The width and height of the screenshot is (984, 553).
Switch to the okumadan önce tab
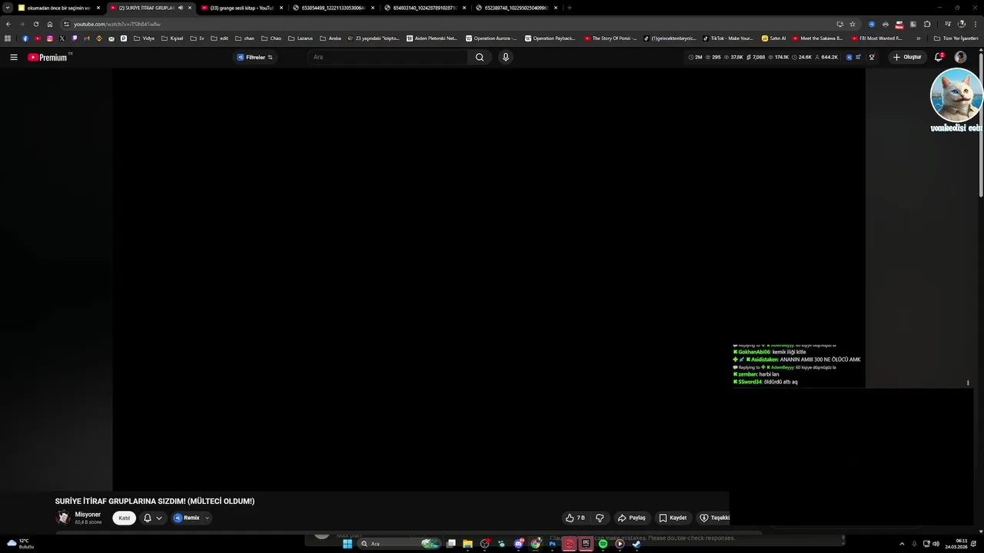point(59,8)
